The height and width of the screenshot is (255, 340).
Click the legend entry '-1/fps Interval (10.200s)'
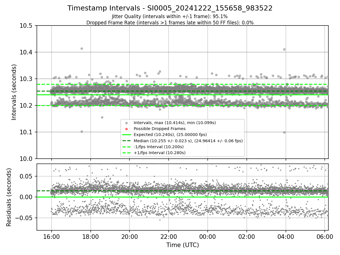click(x=159, y=147)
